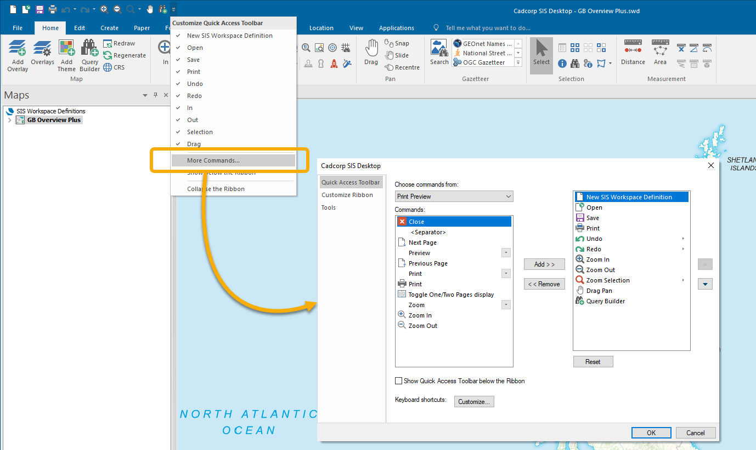Click the Add >> button
This screenshot has height=450, width=756.
click(x=544, y=264)
